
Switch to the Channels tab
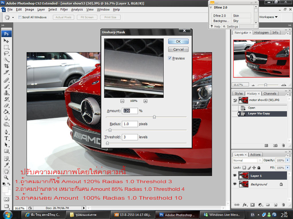point(270,94)
